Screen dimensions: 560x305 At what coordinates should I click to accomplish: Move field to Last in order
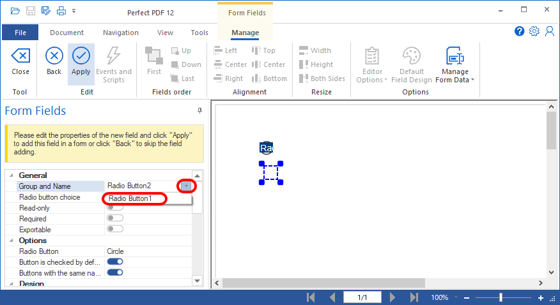[x=182, y=78]
